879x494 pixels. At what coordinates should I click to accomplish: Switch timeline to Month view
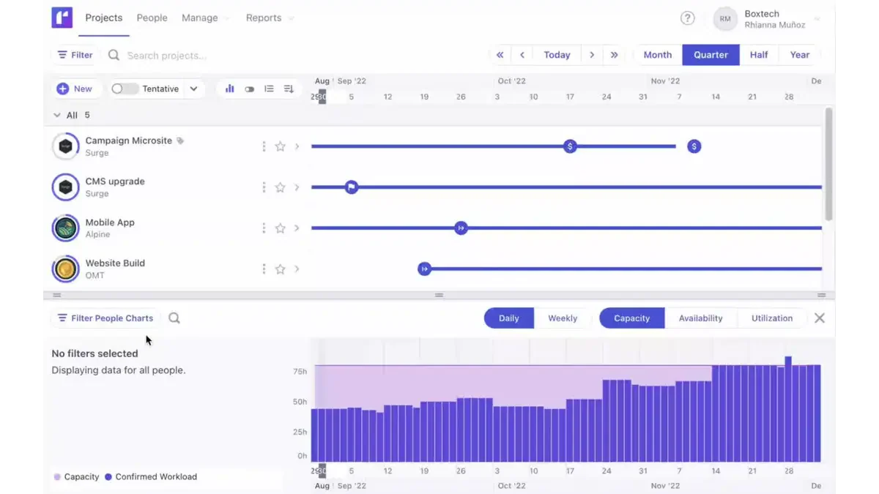[x=658, y=55]
